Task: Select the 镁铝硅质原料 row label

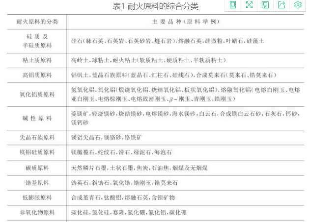Action: pyautogui.click(x=37, y=153)
